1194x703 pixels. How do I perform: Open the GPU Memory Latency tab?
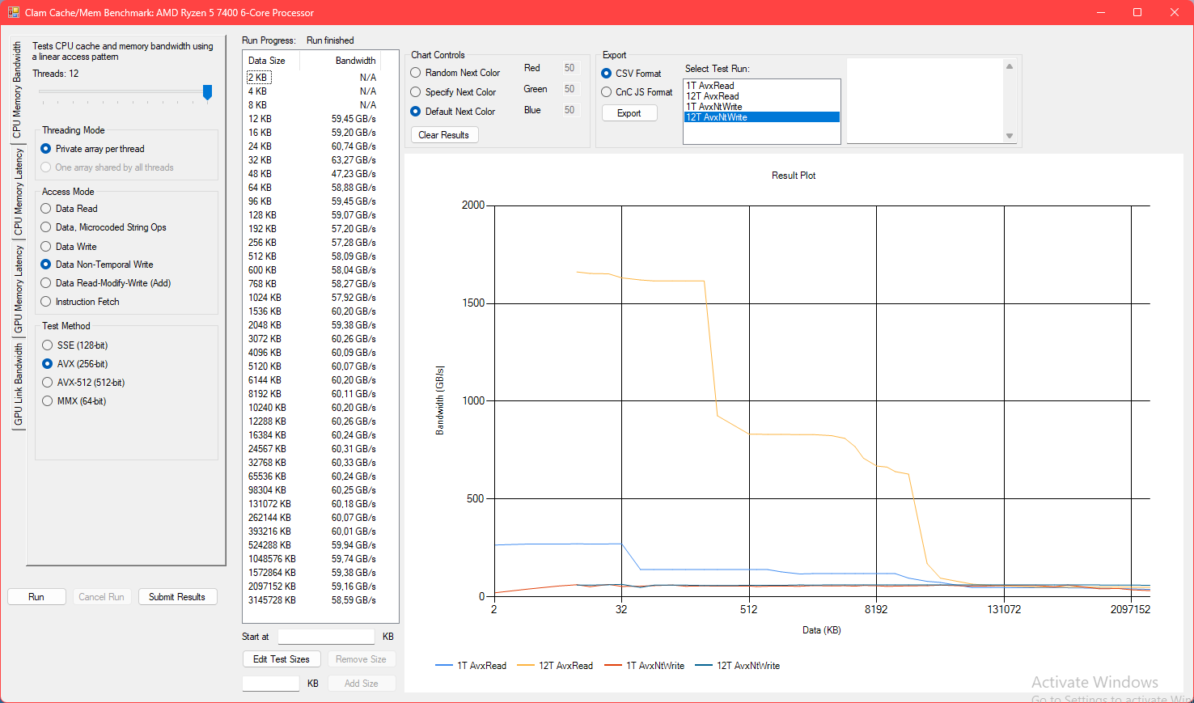(18, 290)
